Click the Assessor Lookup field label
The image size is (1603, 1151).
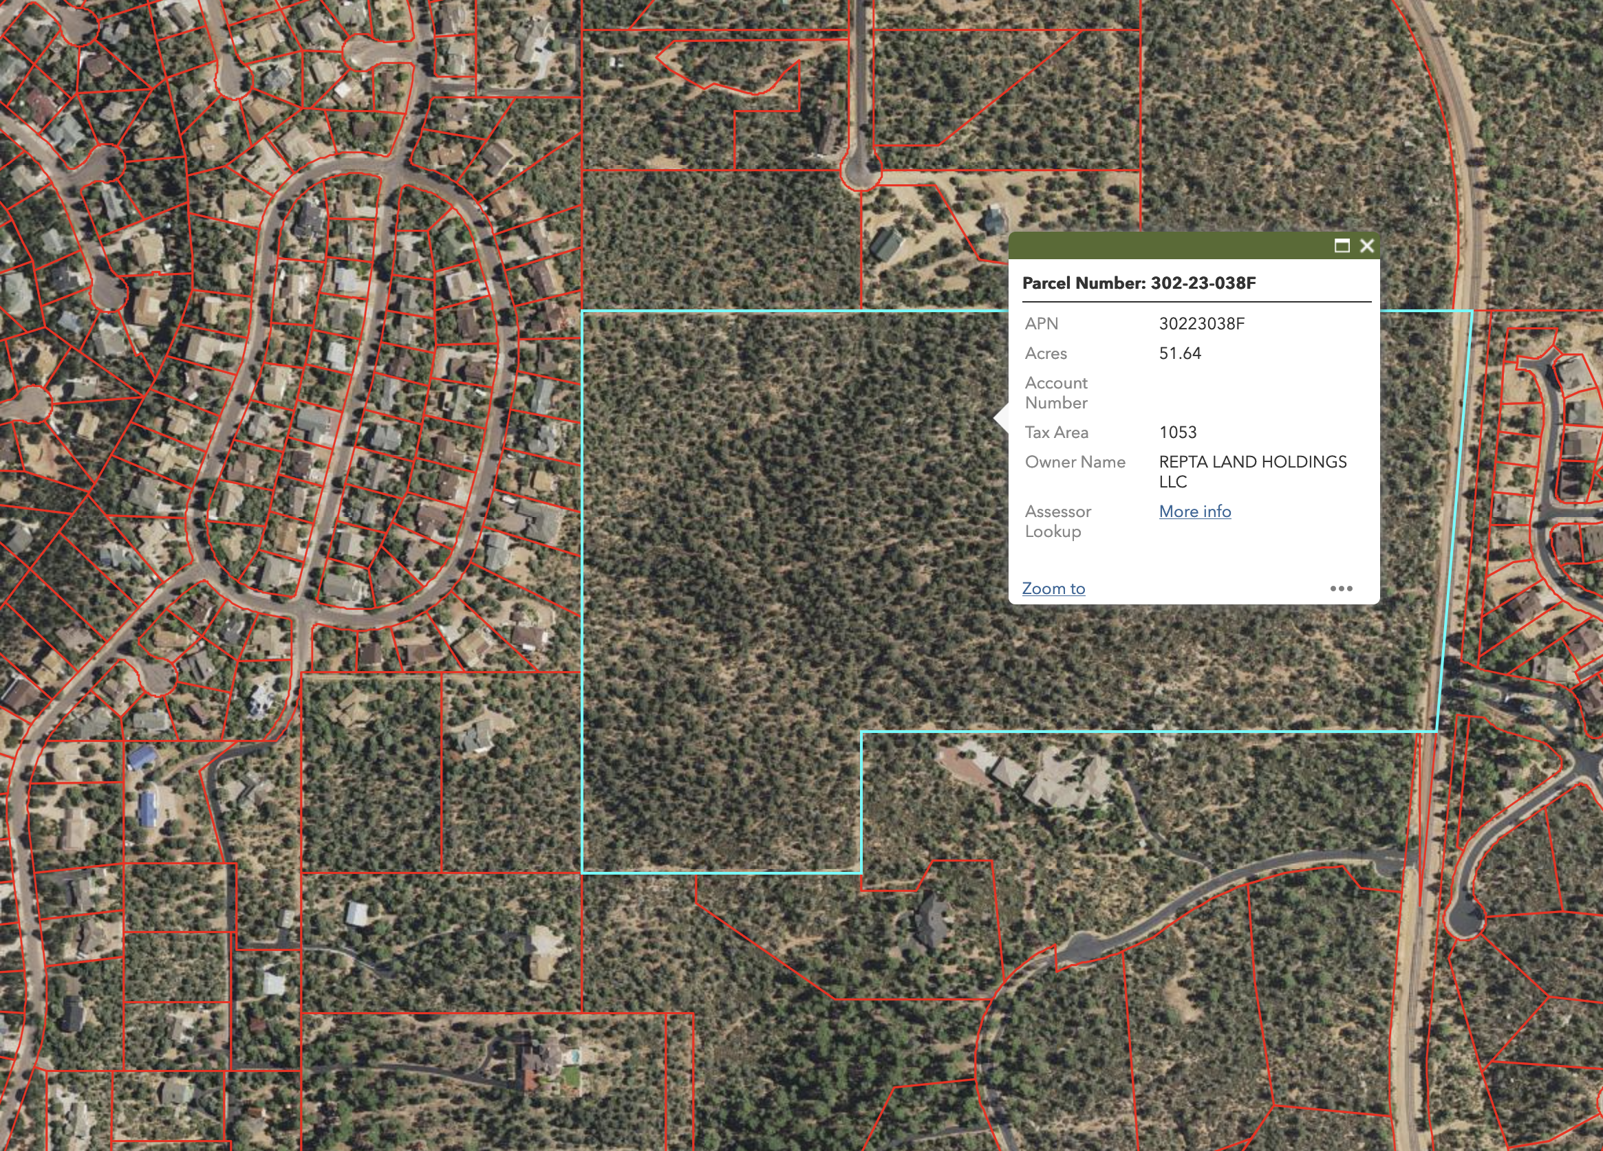pos(1057,520)
